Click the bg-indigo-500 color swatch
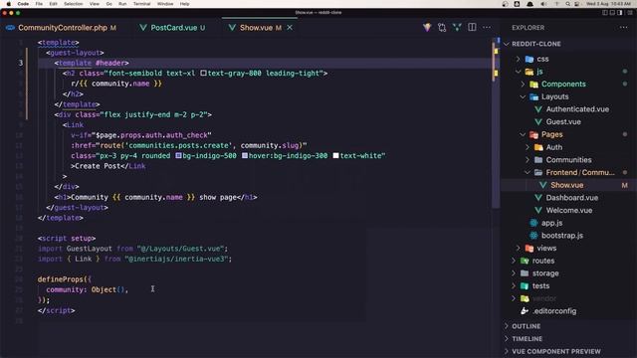This screenshot has width=637, height=358. click(x=178, y=155)
